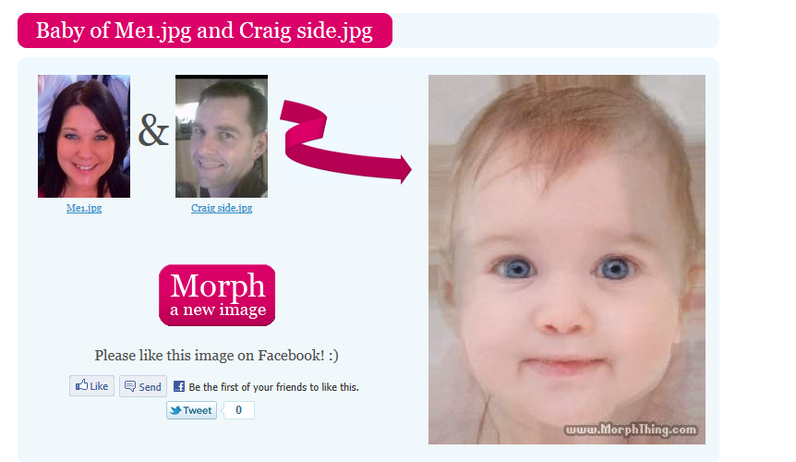
Task: Click the Twitter bird icon
Action: click(x=175, y=410)
